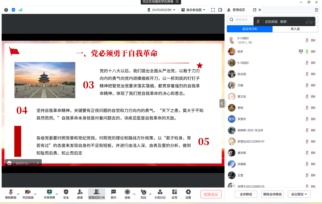Open the 应用 apps icon
The width and height of the screenshot is (322, 204).
pyautogui.click(x=174, y=194)
